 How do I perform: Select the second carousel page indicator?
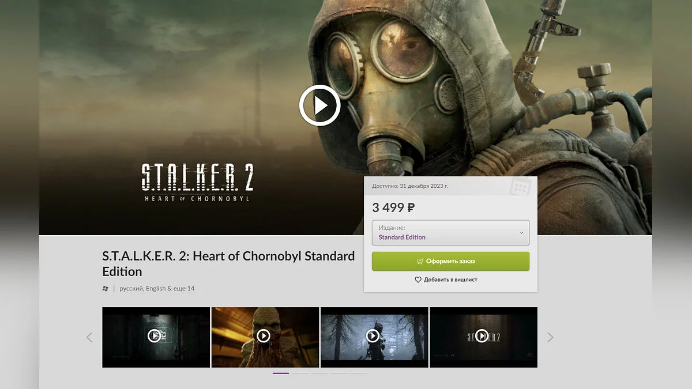(x=300, y=373)
